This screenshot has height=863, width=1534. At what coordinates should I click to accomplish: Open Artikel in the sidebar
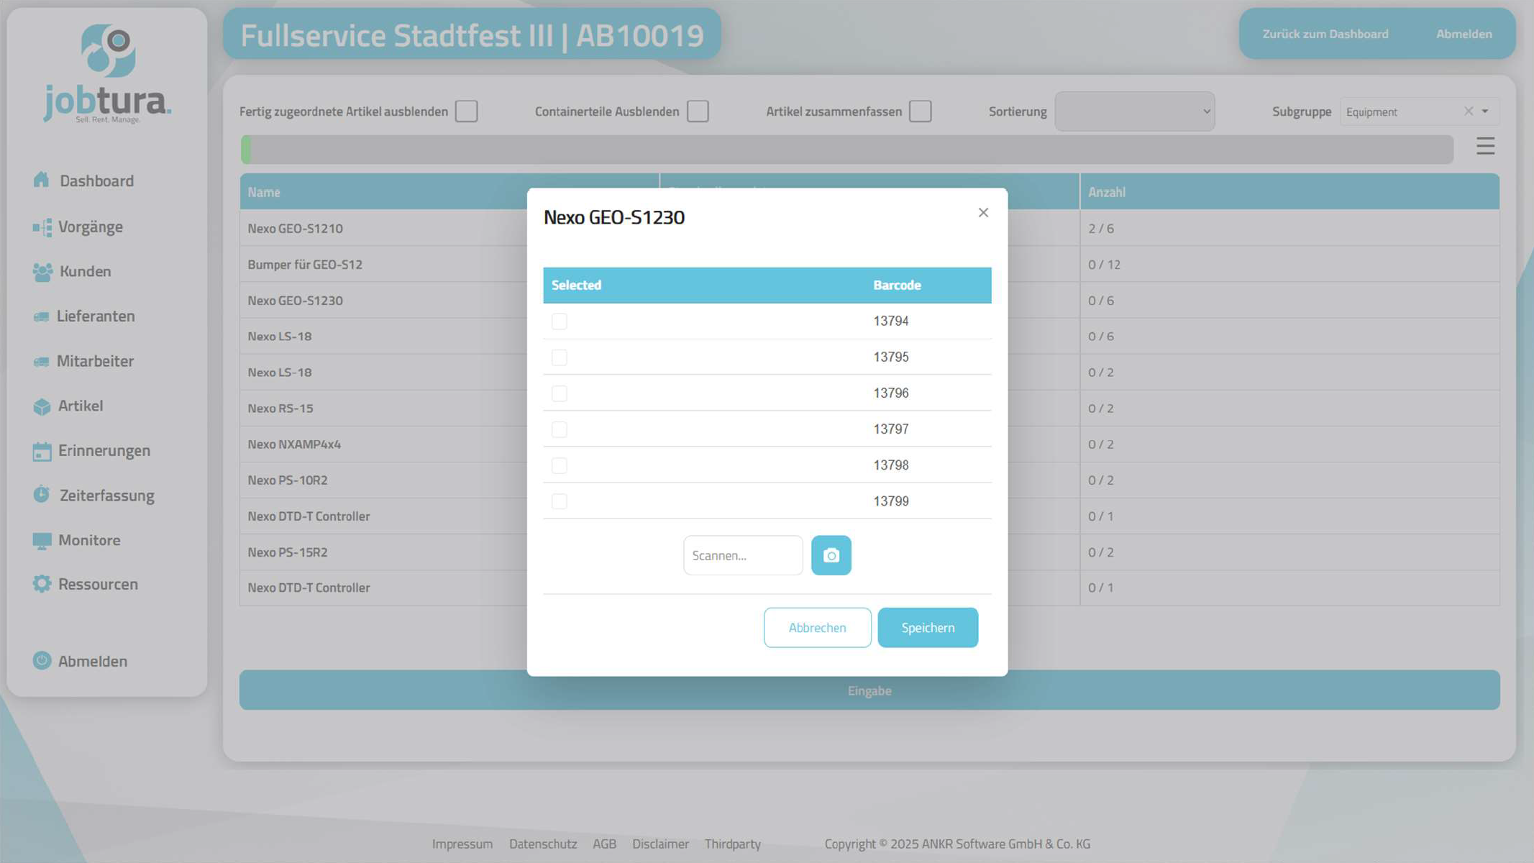tap(81, 406)
